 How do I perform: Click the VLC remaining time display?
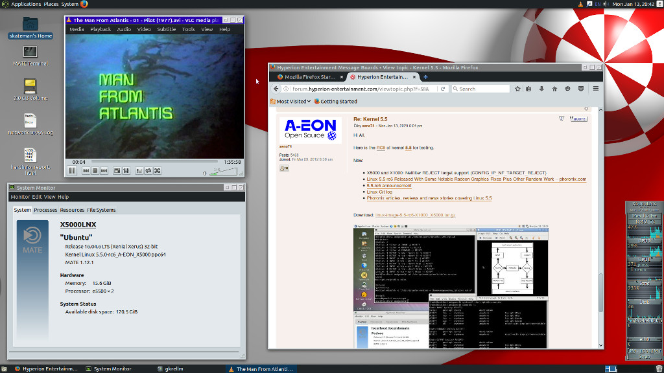coord(232,162)
